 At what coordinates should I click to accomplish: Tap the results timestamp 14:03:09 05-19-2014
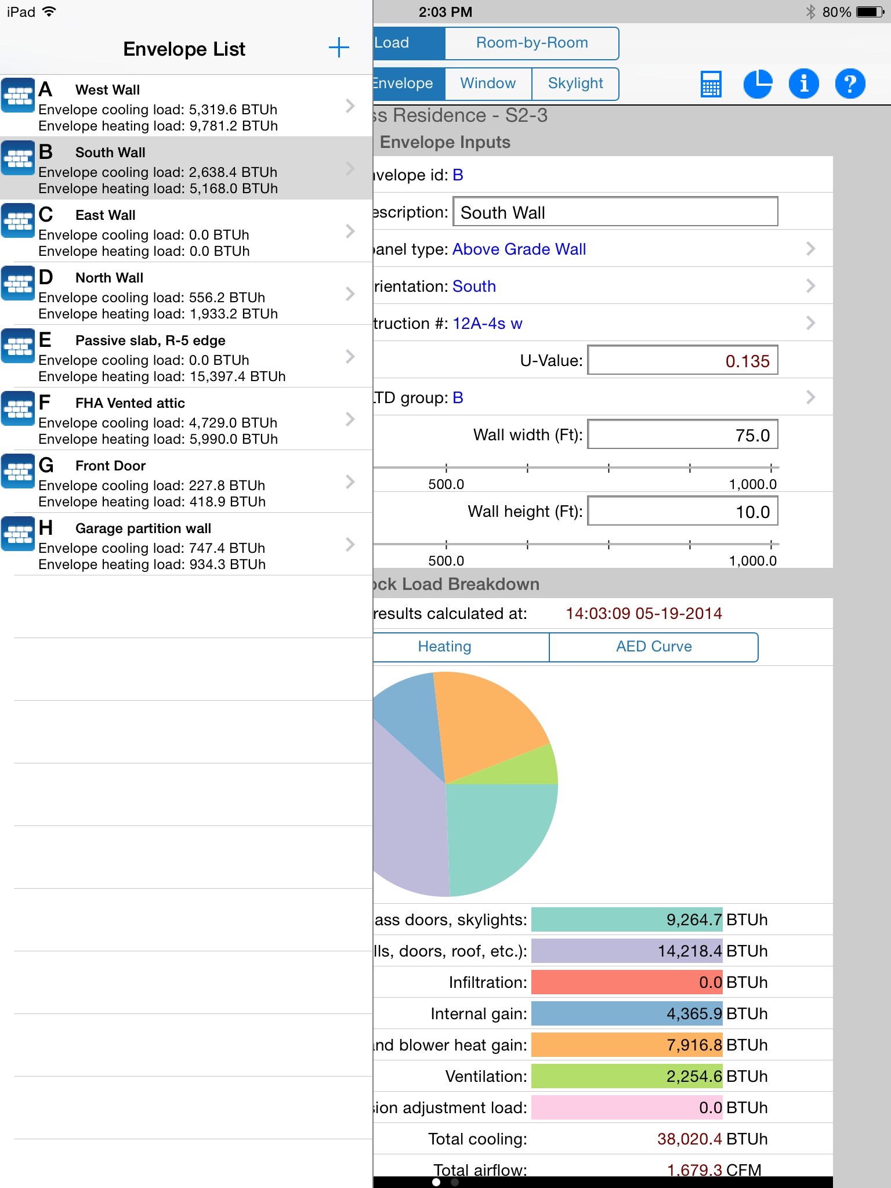click(x=644, y=614)
